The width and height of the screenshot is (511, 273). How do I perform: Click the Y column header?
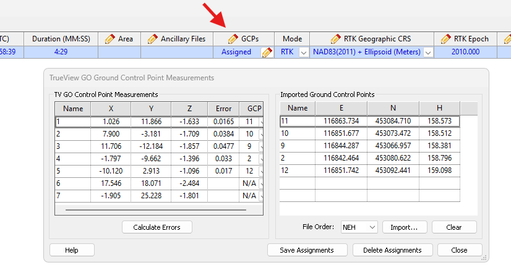[151, 109]
